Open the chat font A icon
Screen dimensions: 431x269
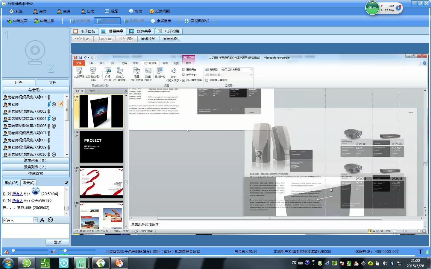coord(42,220)
